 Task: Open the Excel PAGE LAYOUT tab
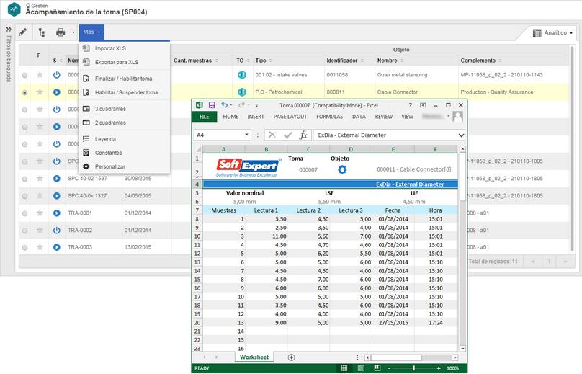(290, 117)
